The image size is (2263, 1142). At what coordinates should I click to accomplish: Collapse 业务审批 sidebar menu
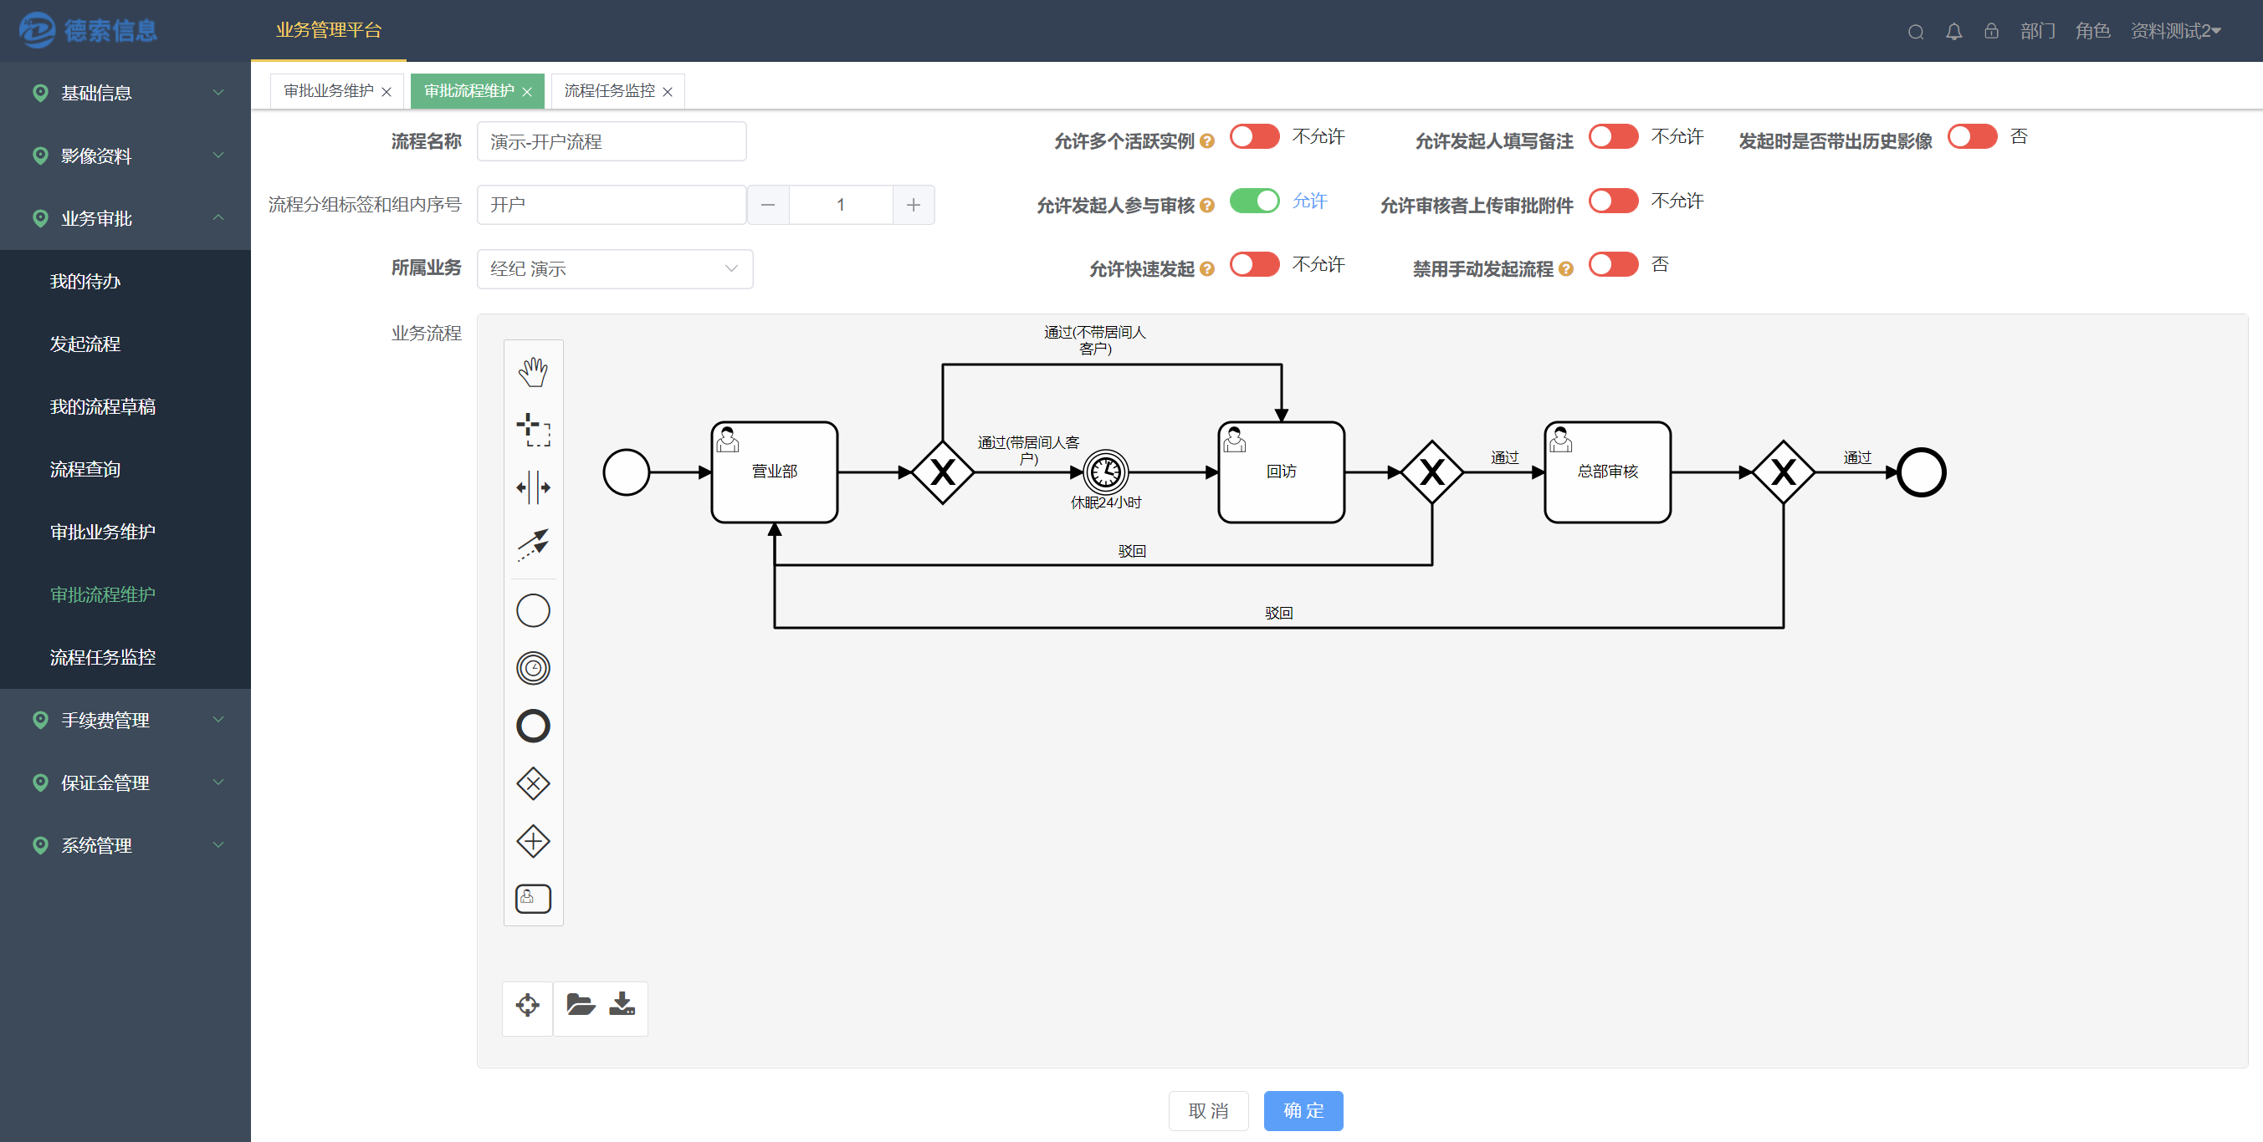coord(125,218)
